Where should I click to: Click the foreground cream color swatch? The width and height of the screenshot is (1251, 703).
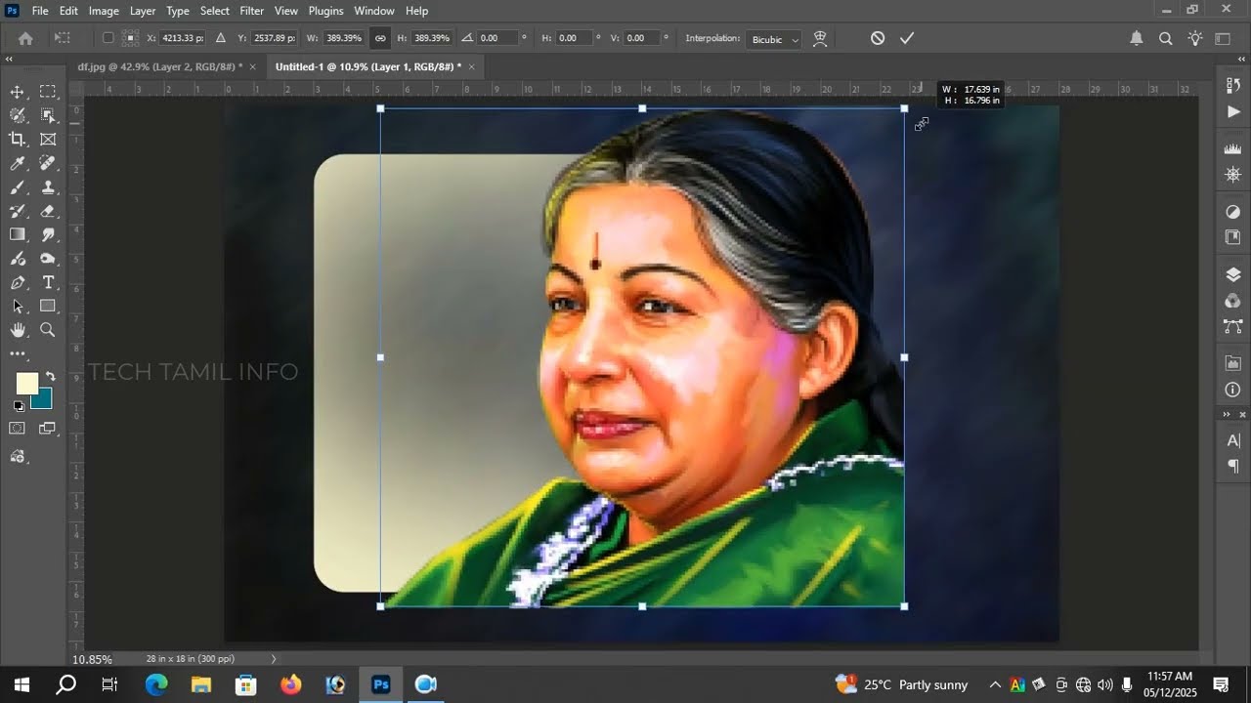[26, 383]
